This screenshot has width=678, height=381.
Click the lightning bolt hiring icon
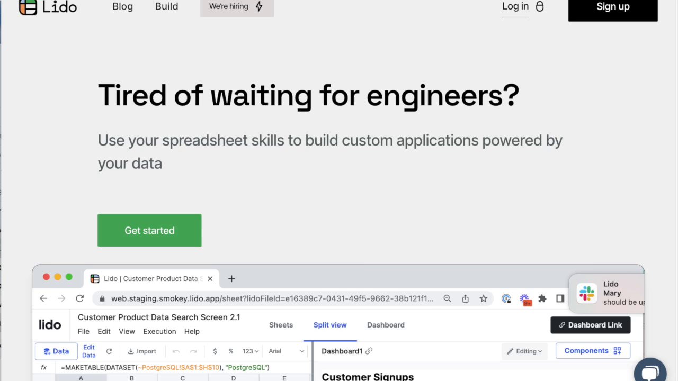259,7
